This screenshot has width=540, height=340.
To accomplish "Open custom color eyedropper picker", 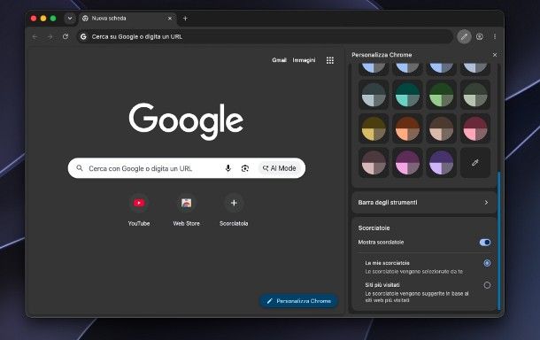I will coord(475,163).
